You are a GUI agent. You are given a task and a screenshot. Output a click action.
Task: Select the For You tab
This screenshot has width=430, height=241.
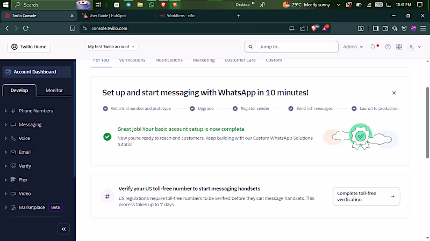pos(101,61)
